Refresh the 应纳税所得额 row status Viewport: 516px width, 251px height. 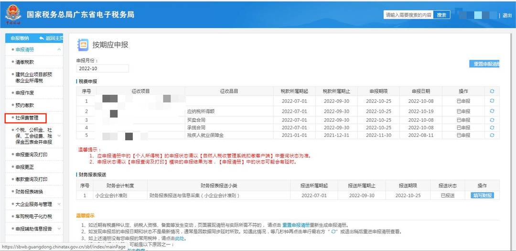[x=492, y=111]
